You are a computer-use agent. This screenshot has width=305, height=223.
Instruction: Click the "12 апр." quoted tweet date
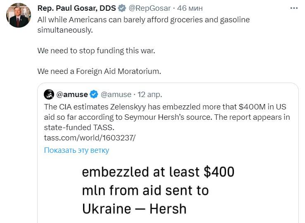pyautogui.click(x=150, y=95)
